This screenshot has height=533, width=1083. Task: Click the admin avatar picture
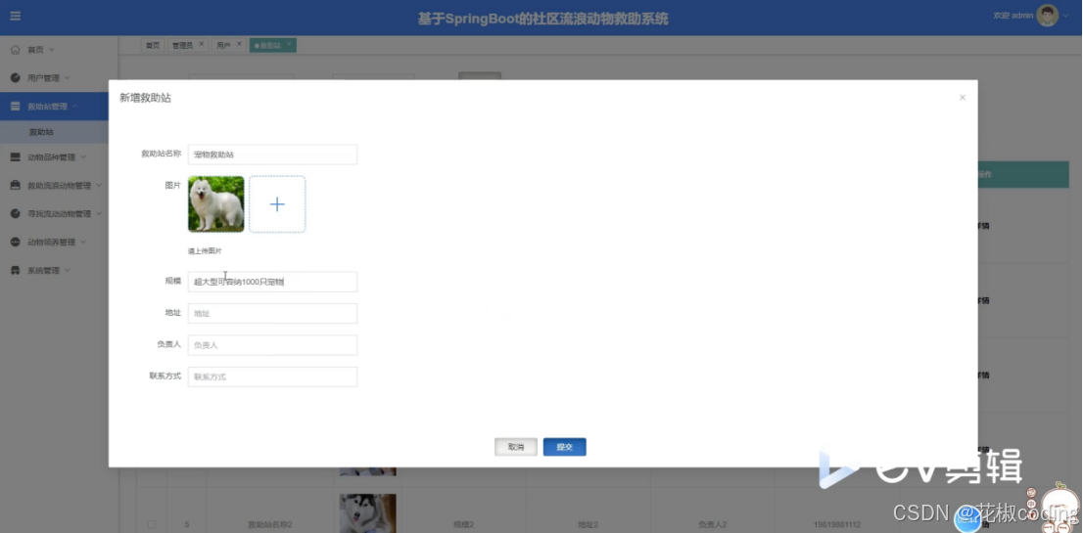(1047, 16)
